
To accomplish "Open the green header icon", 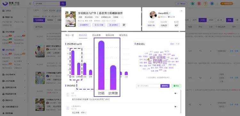I will (193, 4).
